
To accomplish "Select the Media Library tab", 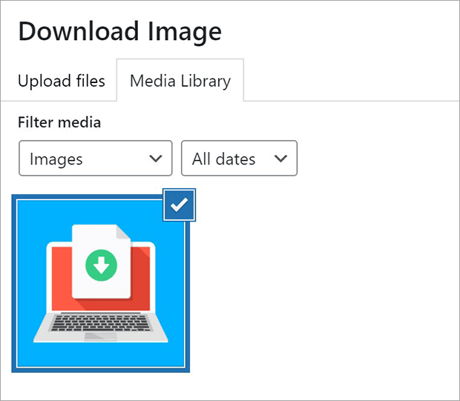I will coord(180,81).
